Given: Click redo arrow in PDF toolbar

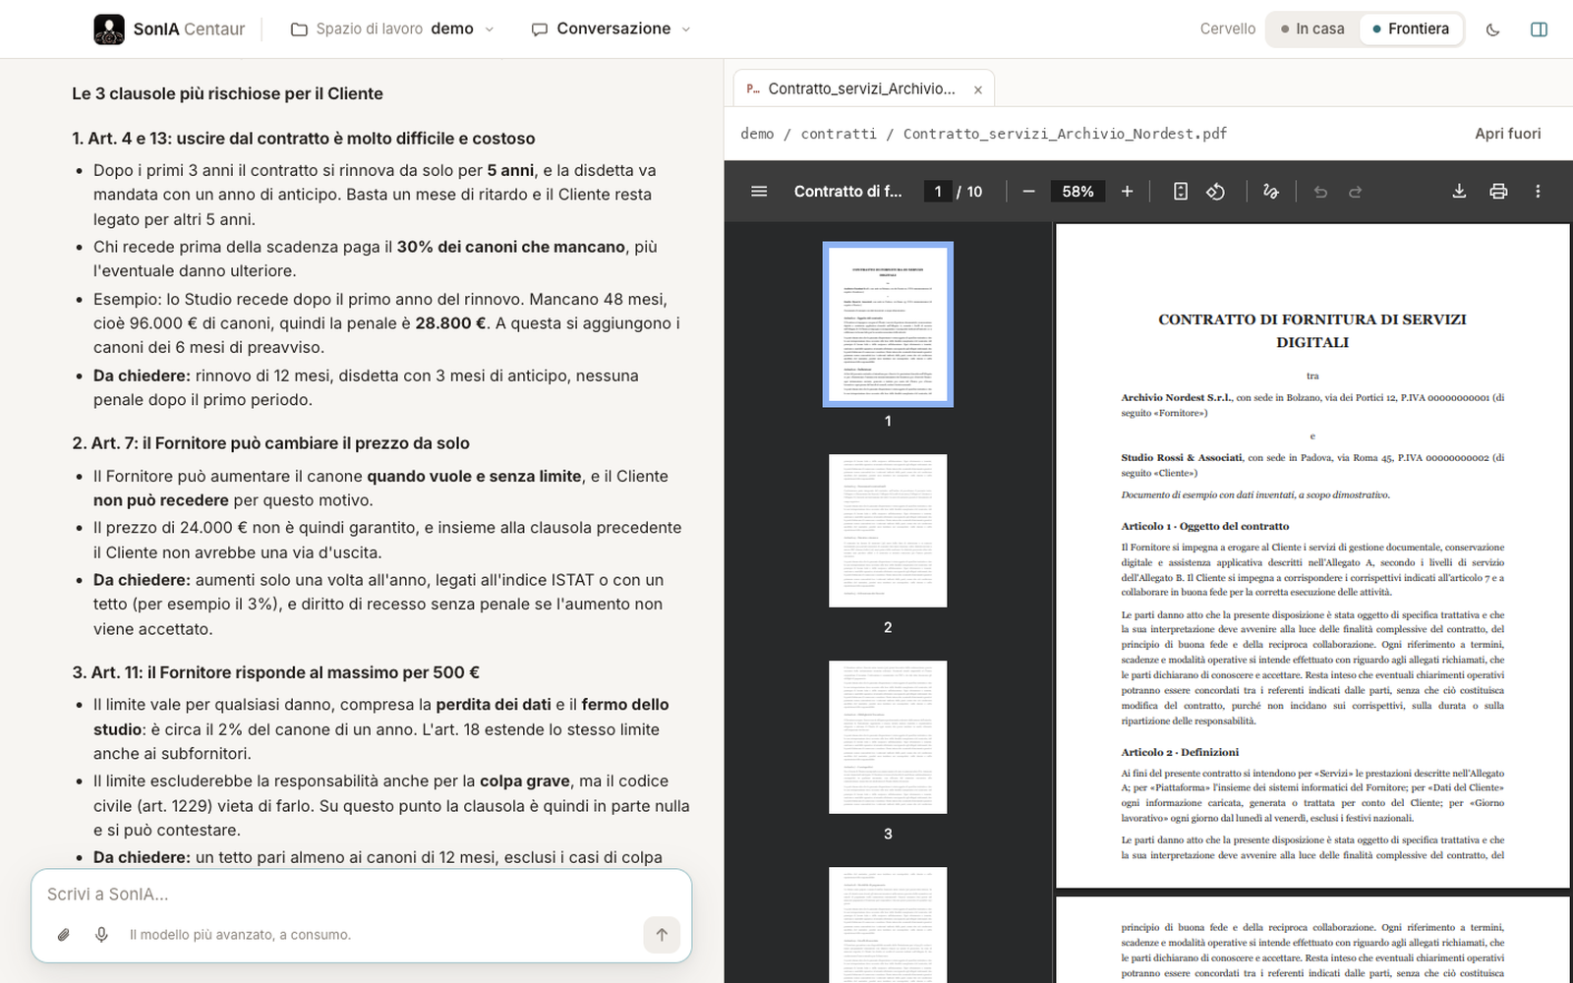Looking at the screenshot, I should tap(1356, 192).
